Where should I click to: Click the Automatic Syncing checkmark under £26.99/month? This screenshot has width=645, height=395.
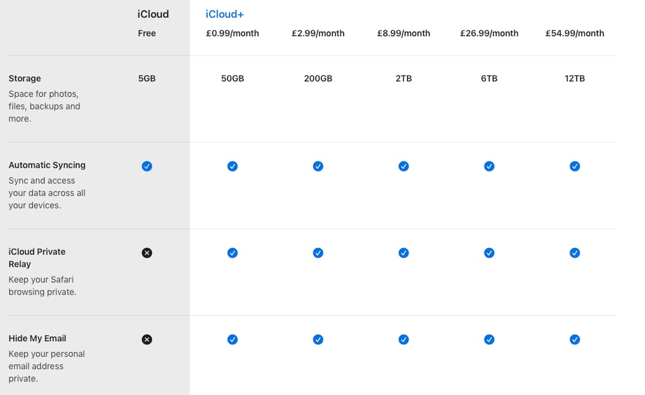[489, 166]
